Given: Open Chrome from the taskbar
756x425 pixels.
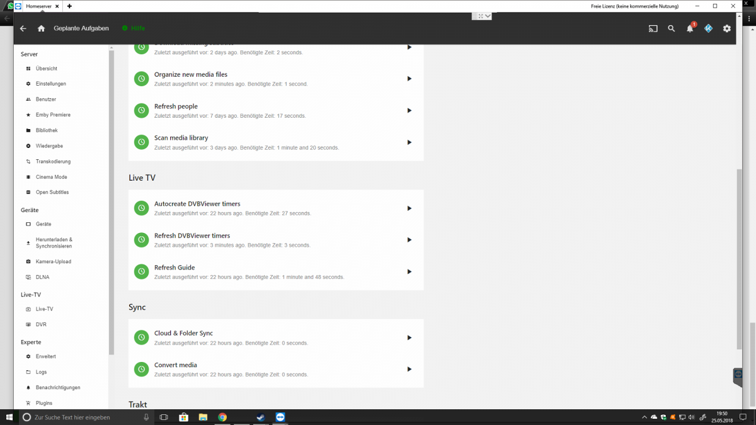Looking at the screenshot, I should tap(222, 417).
